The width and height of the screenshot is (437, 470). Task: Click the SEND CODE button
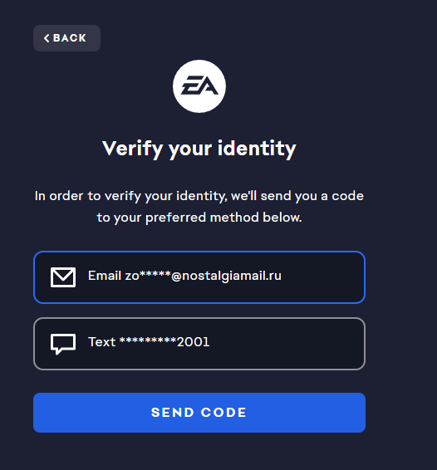pyautogui.click(x=199, y=413)
